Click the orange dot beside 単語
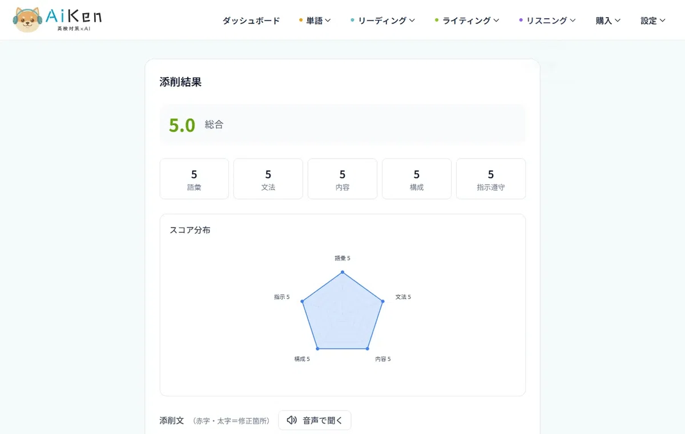 coord(301,21)
